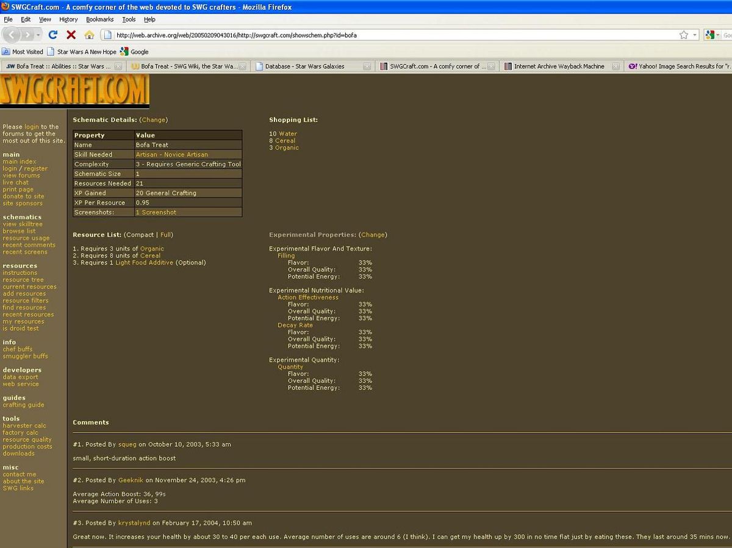Click the Light Food Additive resource link
This screenshot has height=548, width=732.
[x=145, y=263]
